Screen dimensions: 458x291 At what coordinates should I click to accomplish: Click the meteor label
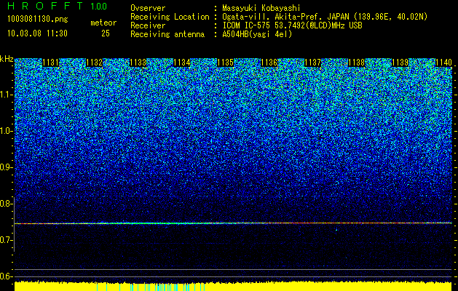(x=103, y=23)
